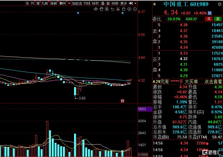Click the play replay icon
Viewport: 223px width, 157px height.
point(107,9)
